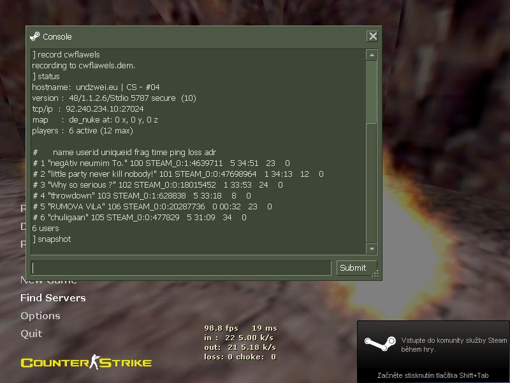Click the Steam icon in community notification
Viewport: 510px width, 383px height.
[380, 343]
